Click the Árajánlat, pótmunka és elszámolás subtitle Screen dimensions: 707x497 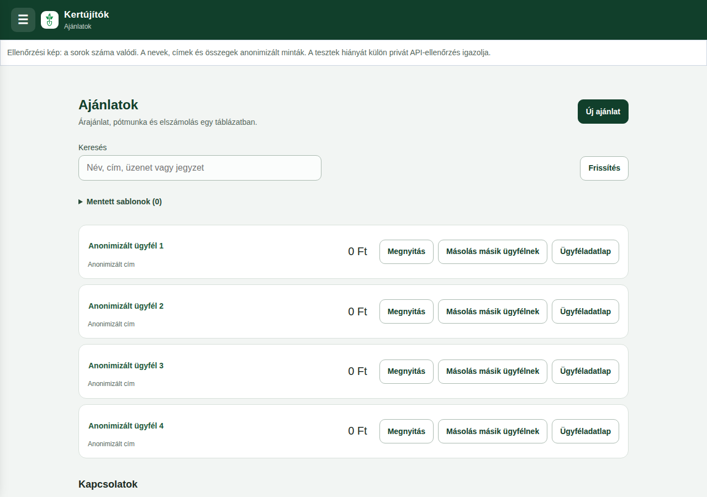tap(168, 122)
